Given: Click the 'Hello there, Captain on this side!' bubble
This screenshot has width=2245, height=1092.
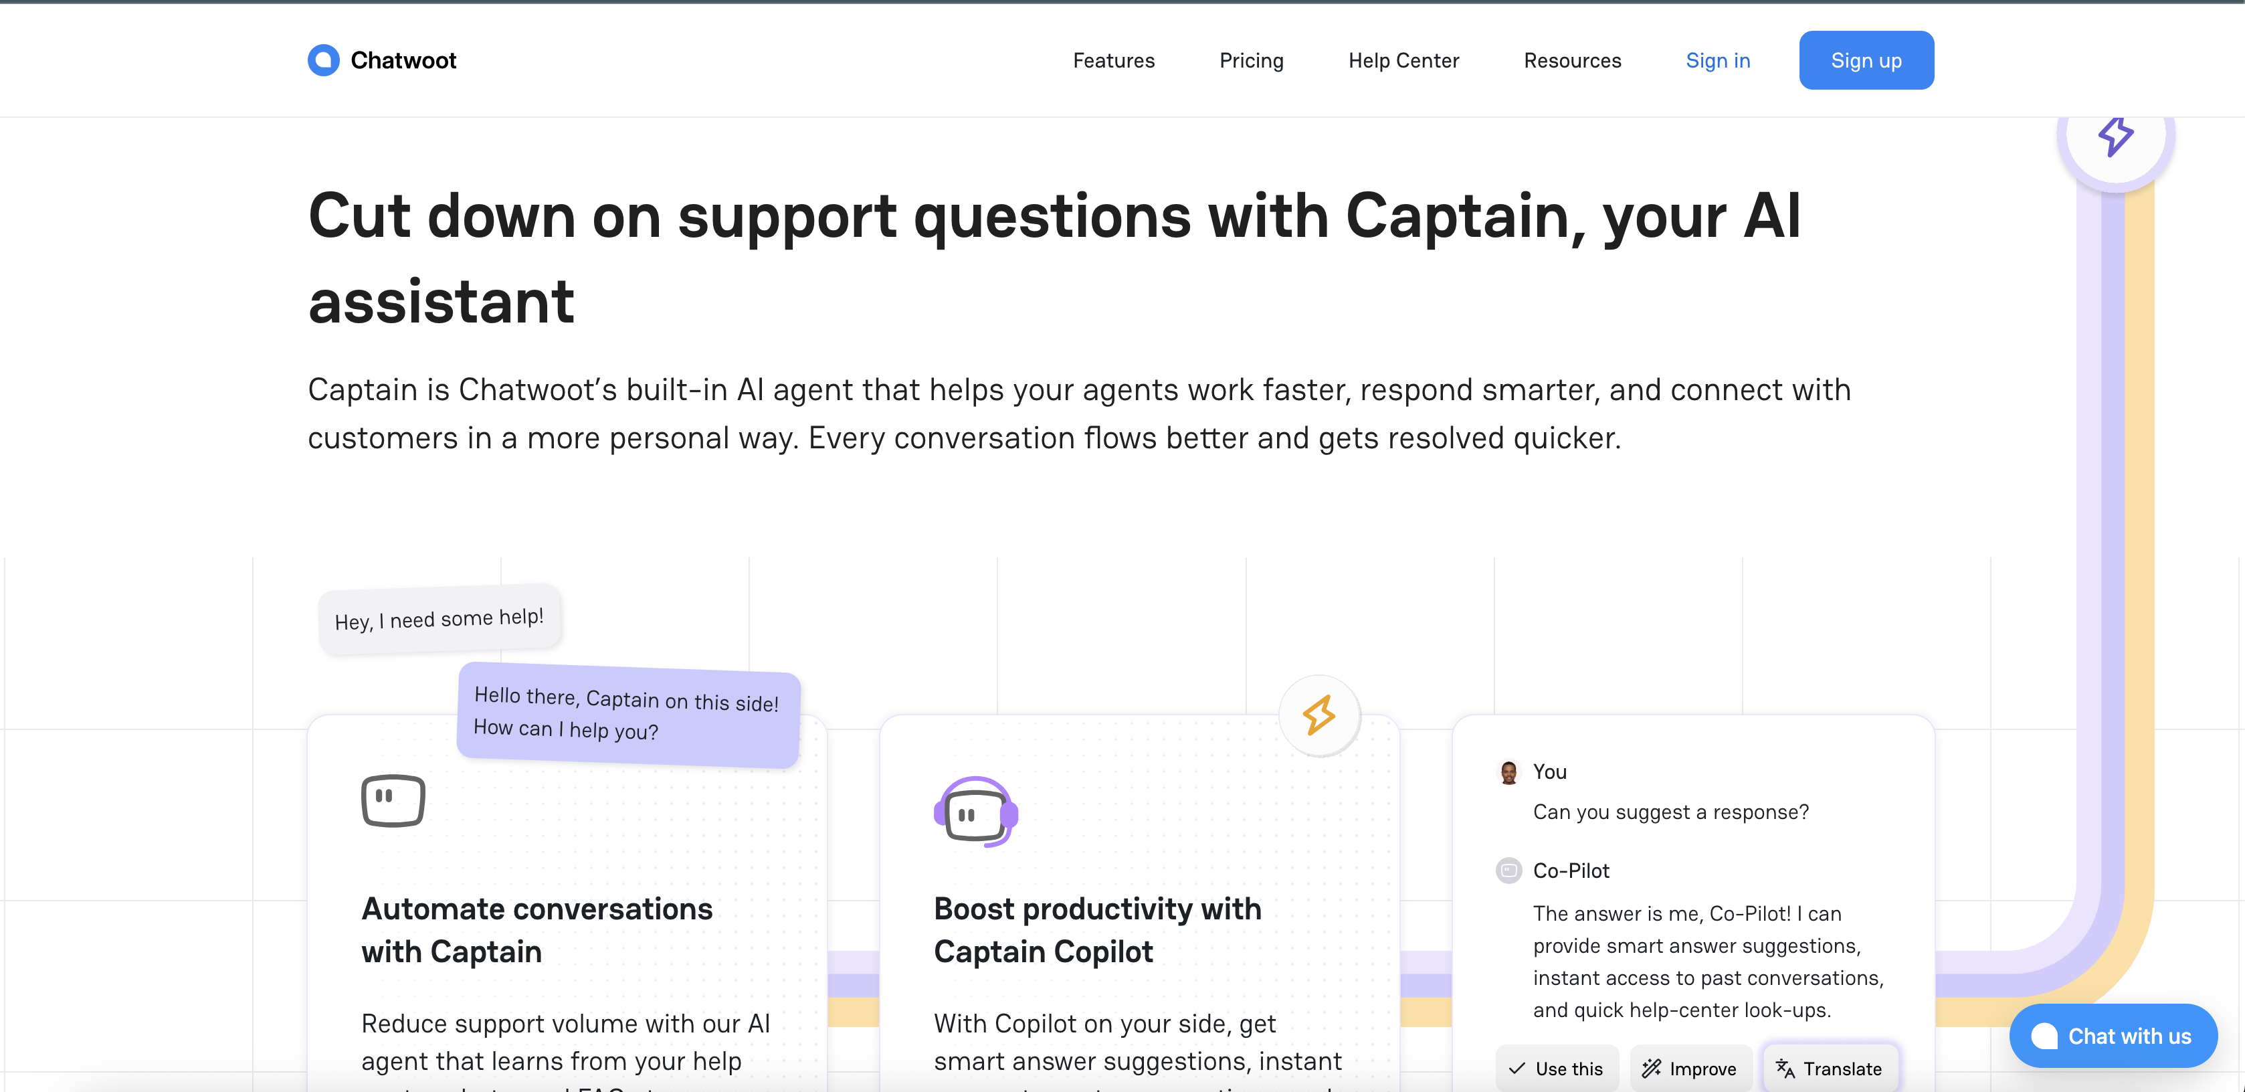Looking at the screenshot, I should pyautogui.click(x=627, y=715).
